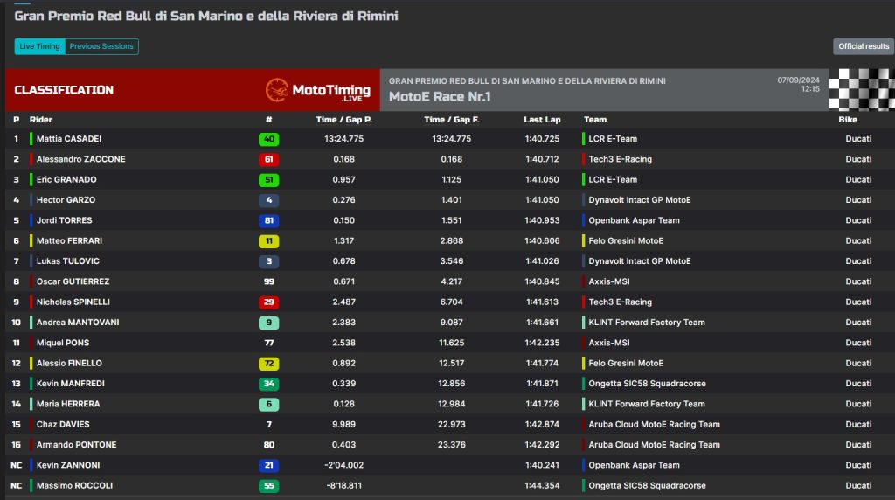Select rider Lukas TULOVIC

(68, 260)
